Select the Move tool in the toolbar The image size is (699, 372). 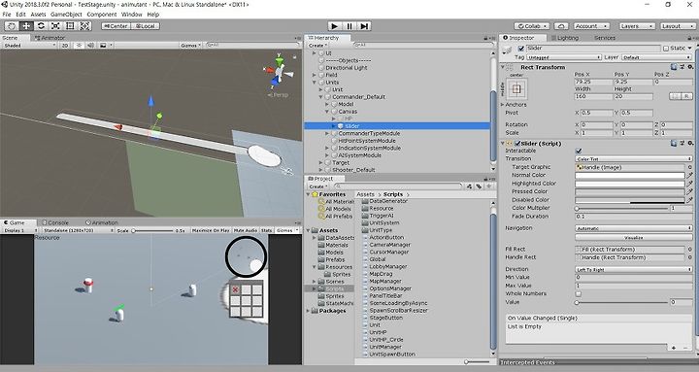[x=26, y=26]
